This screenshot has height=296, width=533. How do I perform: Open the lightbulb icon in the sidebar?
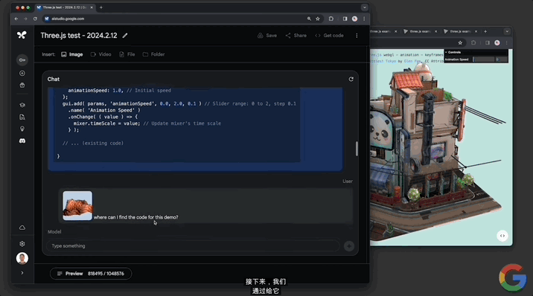pos(22,129)
